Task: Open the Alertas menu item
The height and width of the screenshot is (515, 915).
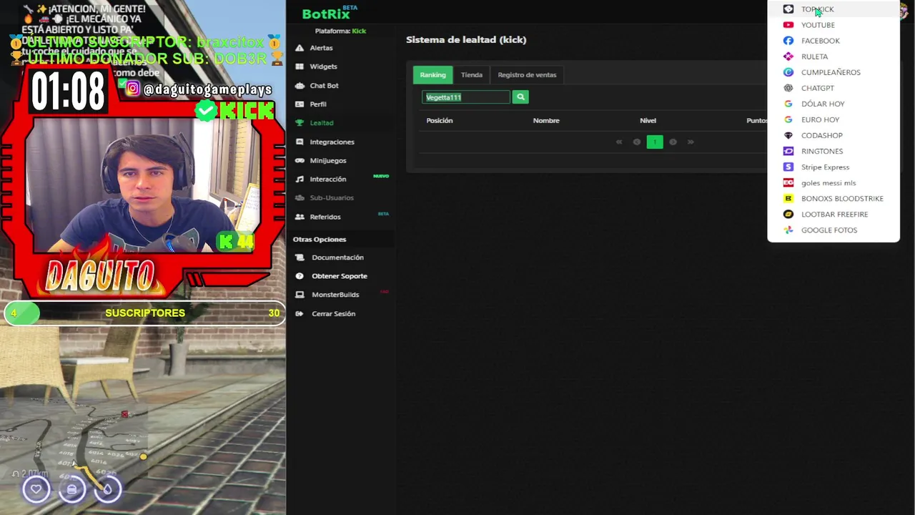Action: tap(321, 48)
